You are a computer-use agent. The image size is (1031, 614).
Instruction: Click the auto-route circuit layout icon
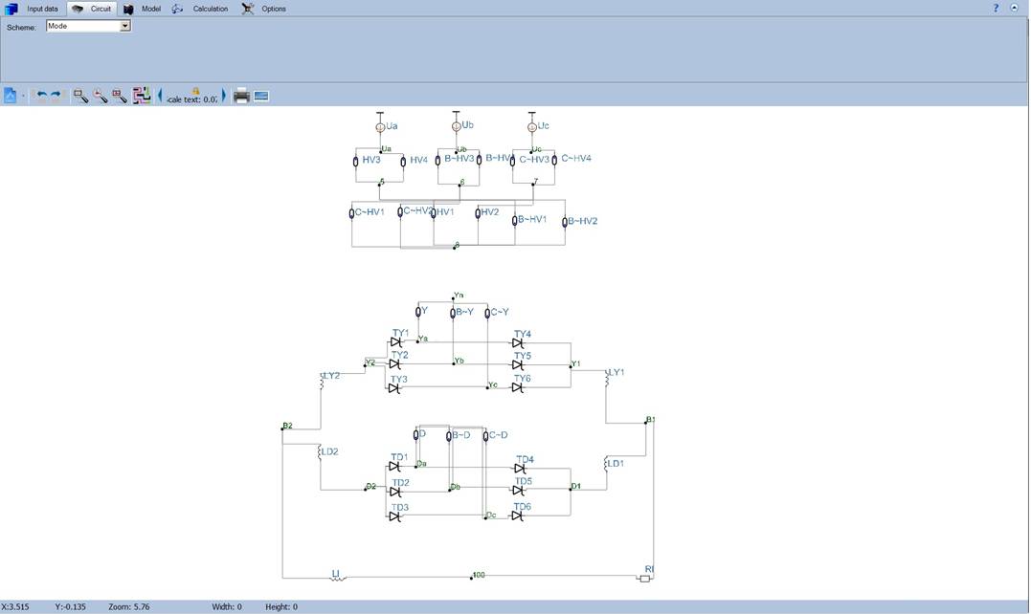point(142,96)
